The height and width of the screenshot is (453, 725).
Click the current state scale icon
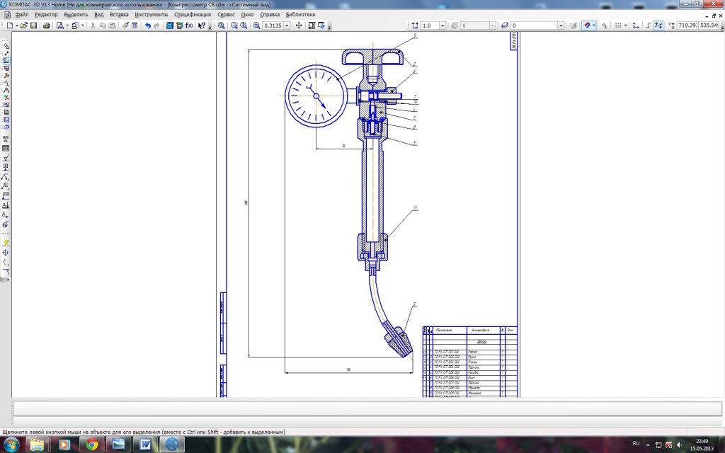[415, 25]
